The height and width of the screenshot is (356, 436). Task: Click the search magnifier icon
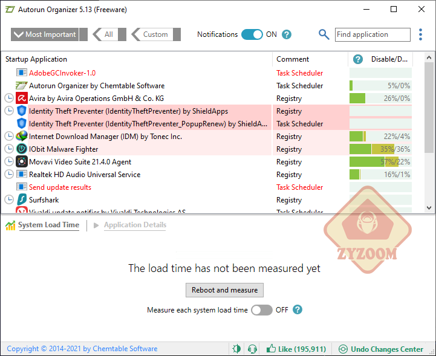[x=324, y=34]
